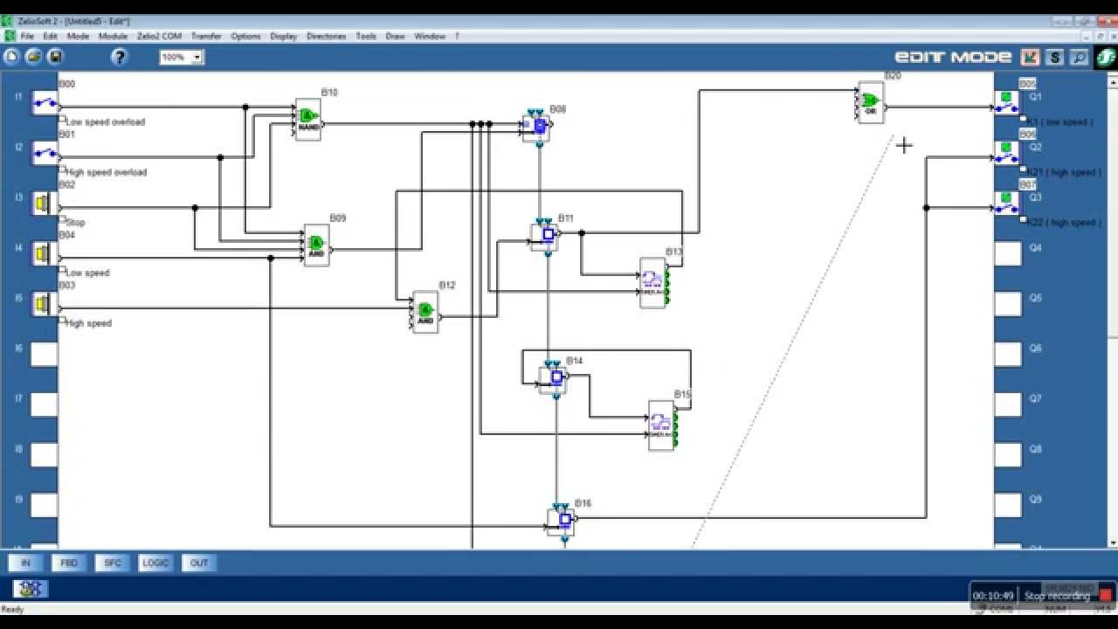Click the Open file toolbar icon
This screenshot has width=1118, height=629.
[x=33, y=57]
